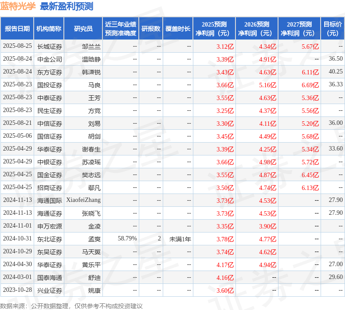Select the 招商证券 institution cell
The width and height of the screenshot is (345, 310).
point(50,188)
